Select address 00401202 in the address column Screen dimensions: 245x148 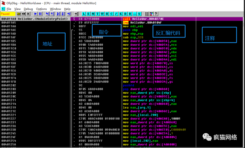(x=8, y=85)
